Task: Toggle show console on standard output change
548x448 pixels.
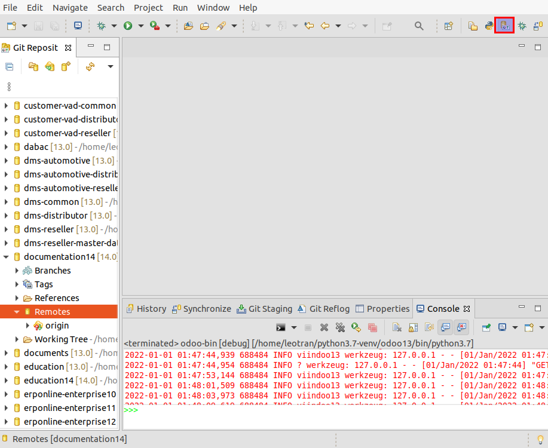Action: coord(445,327)
